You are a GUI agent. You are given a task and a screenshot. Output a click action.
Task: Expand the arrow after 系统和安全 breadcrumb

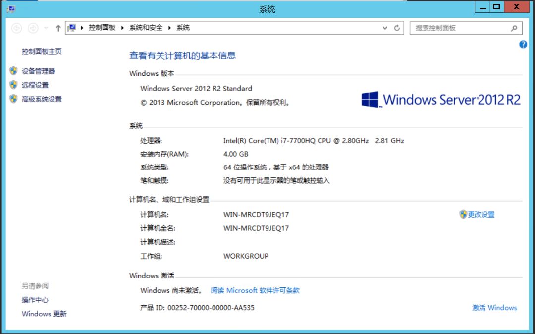(169, 28)
